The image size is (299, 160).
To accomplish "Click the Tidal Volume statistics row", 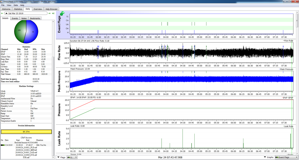I will pyautogui.click(x=26, y=74).
